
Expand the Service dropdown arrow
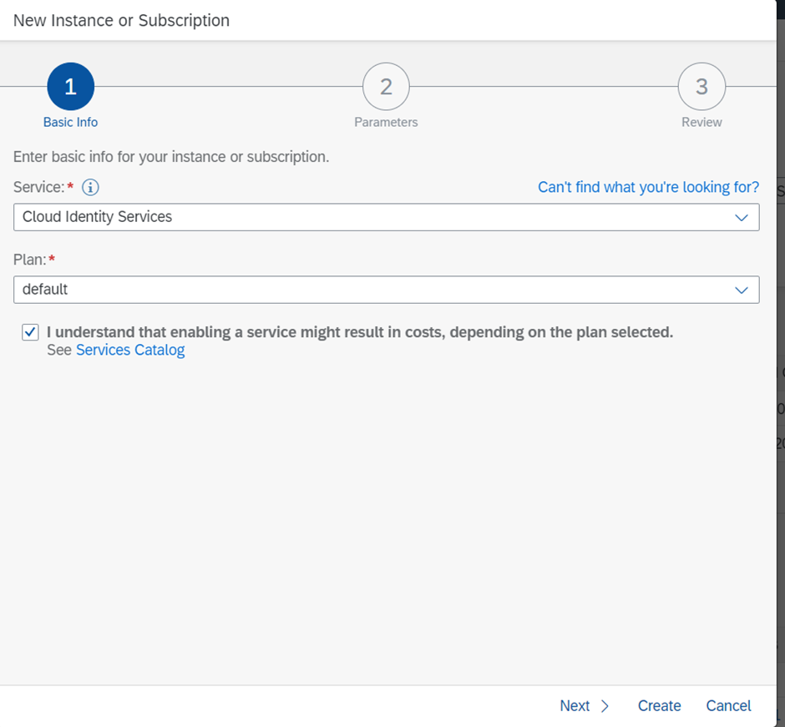pos(741,217)
